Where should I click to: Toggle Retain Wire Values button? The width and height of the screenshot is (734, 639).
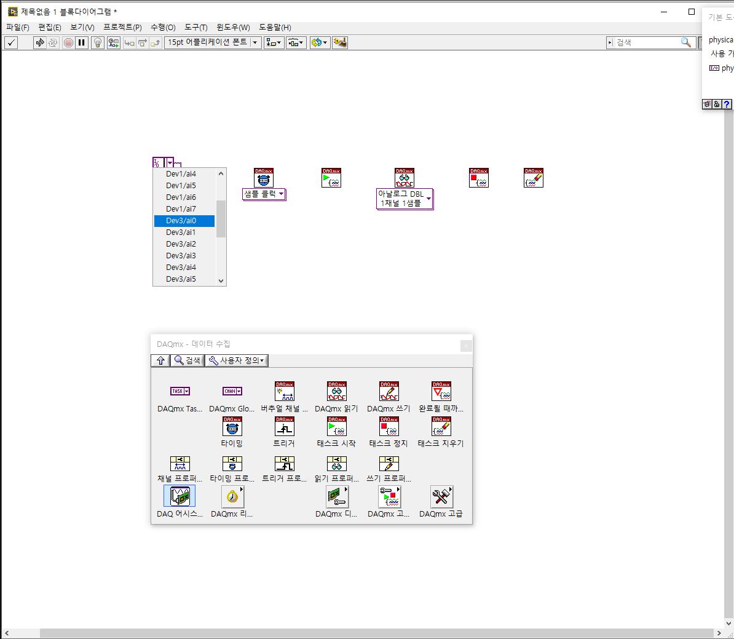(114, 42)
